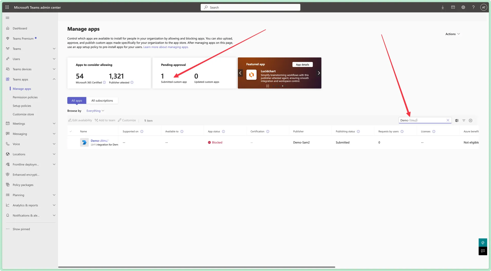Open the AT account avatar

pos(483,7)
